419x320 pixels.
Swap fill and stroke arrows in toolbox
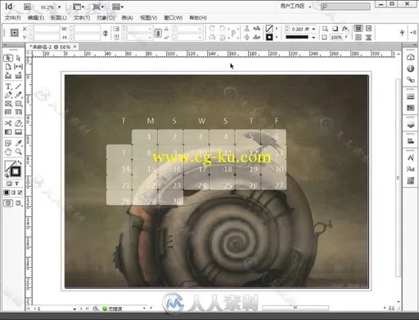point(20,162)
